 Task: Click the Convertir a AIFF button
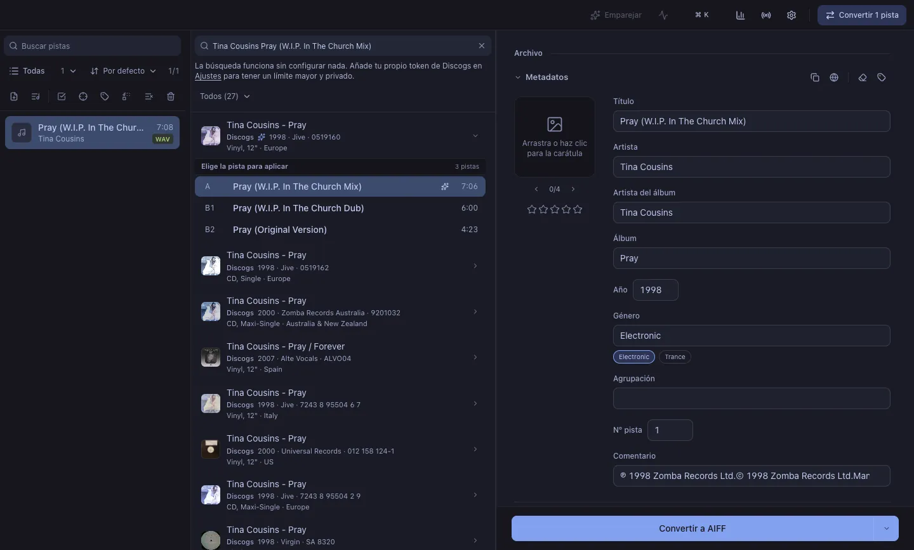(692, 528)
